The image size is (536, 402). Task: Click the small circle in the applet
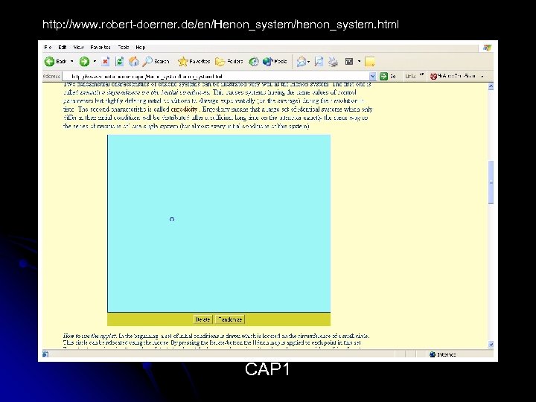click(172, 219)
